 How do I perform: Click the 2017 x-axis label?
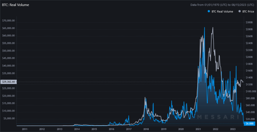[129, 129]
